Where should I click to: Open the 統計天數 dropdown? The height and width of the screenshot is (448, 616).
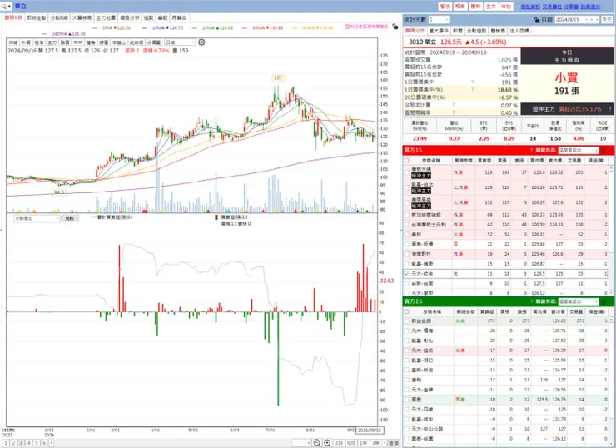[446, 20]
